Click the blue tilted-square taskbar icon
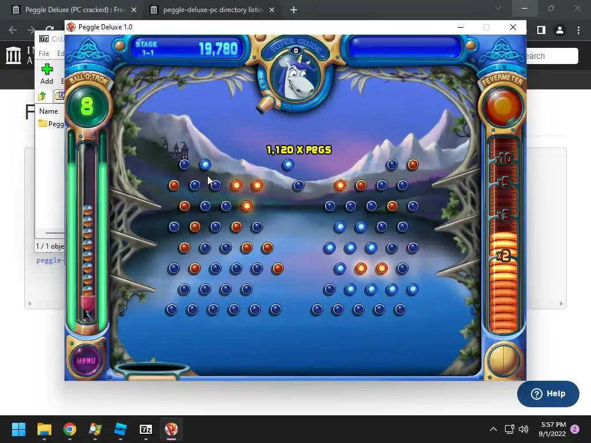Image resolution: width=591 pixels, height=443 pixels. pos(120,429)
